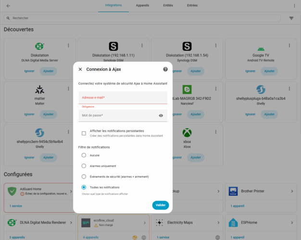
Task: Open help icon in Ajax dialog
Action: coord(165,69)
